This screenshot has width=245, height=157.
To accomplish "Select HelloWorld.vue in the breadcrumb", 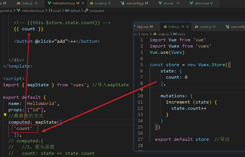I will point(33,11).
